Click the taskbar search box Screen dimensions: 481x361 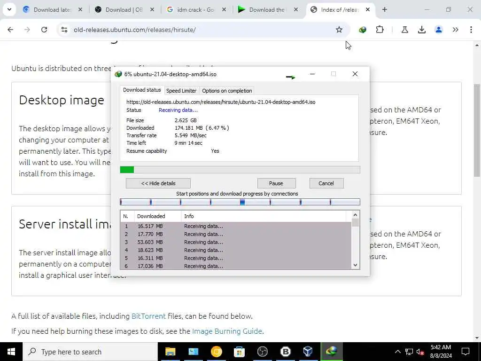point(90,352)
